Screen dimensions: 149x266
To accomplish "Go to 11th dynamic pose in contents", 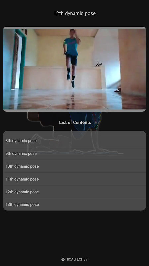I will [x=74, y=179].
